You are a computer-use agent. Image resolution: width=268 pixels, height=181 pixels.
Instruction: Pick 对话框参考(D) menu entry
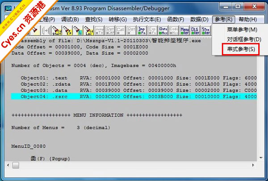click(242, 39)
